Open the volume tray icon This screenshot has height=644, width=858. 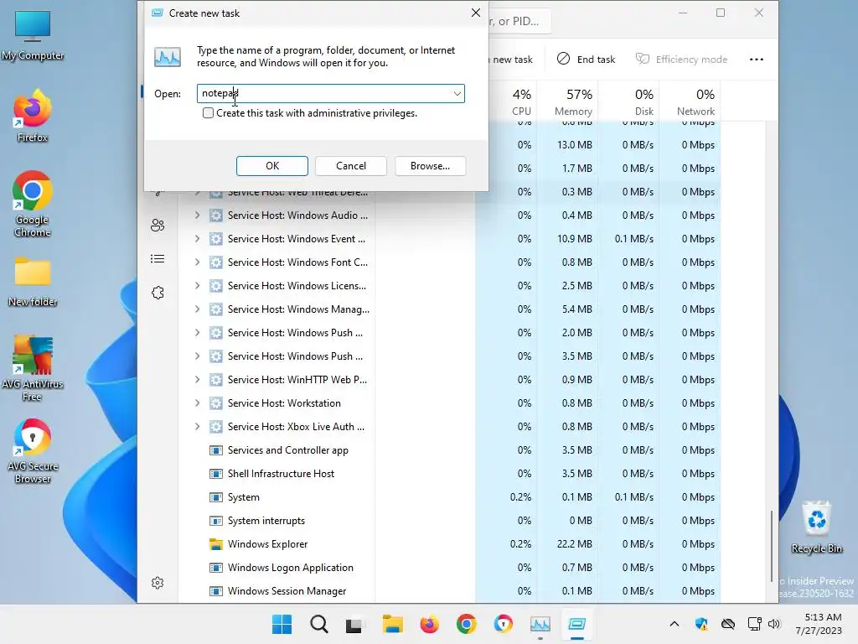[773, 624]
